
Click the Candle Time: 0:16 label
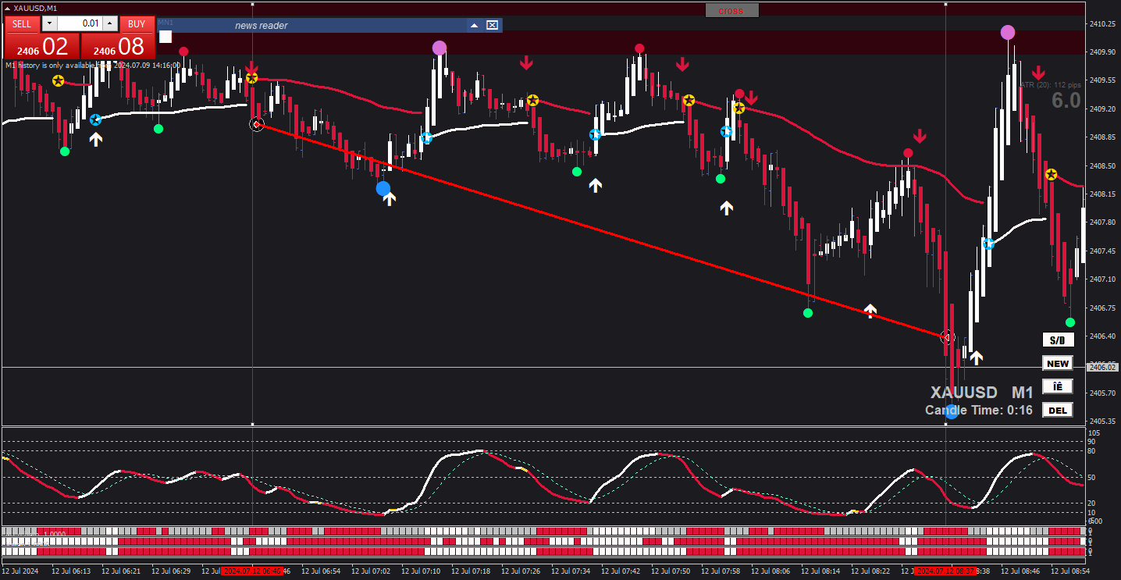pos(979,410)
